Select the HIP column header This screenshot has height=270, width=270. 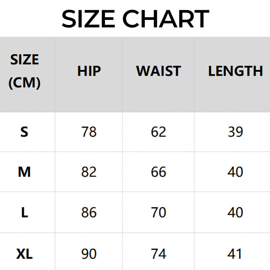click(x=89, y=71)
